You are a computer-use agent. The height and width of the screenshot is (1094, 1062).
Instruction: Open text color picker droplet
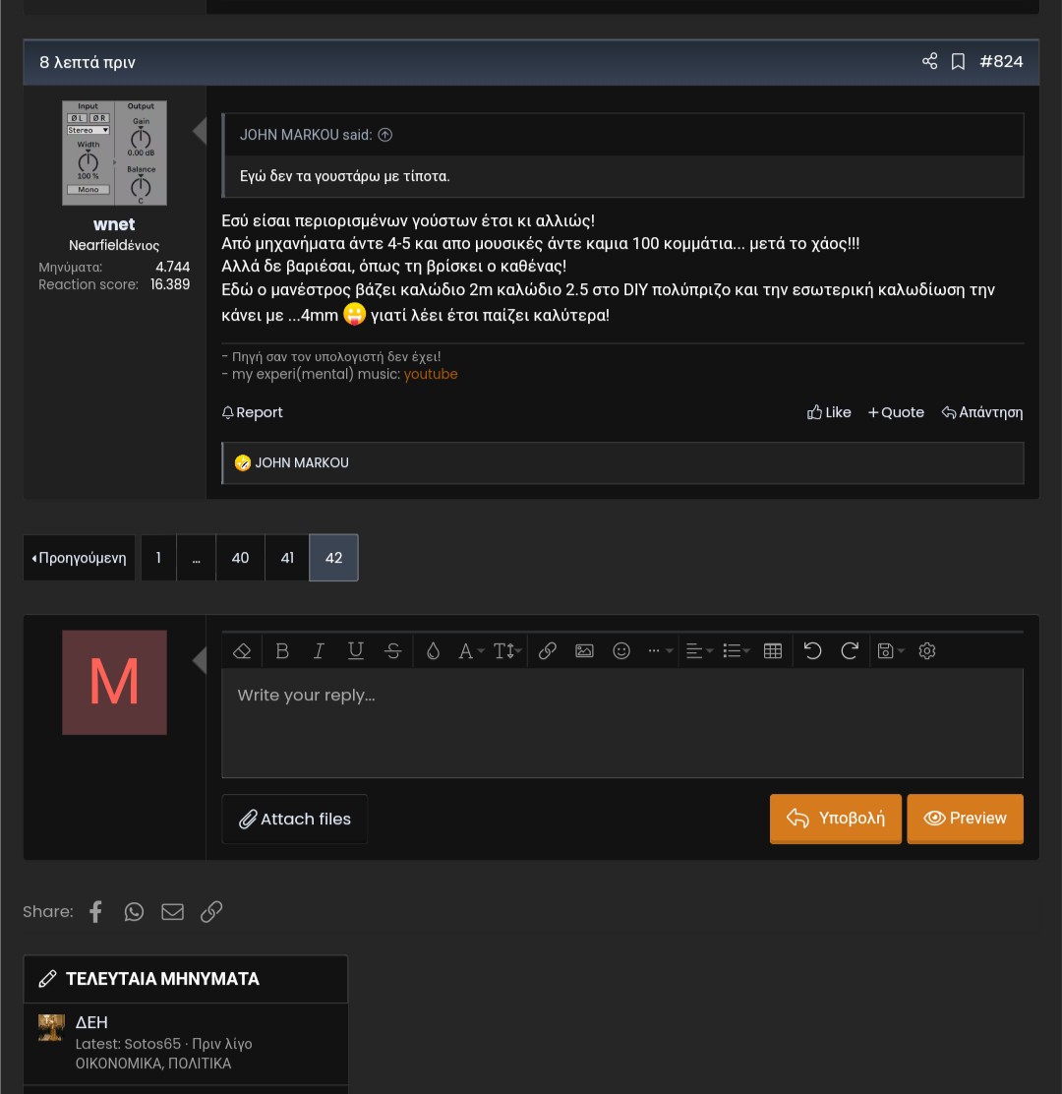tap(433, 651)
